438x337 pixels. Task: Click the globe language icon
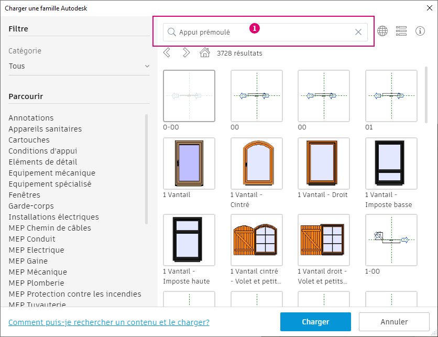(x=382, y=31)
